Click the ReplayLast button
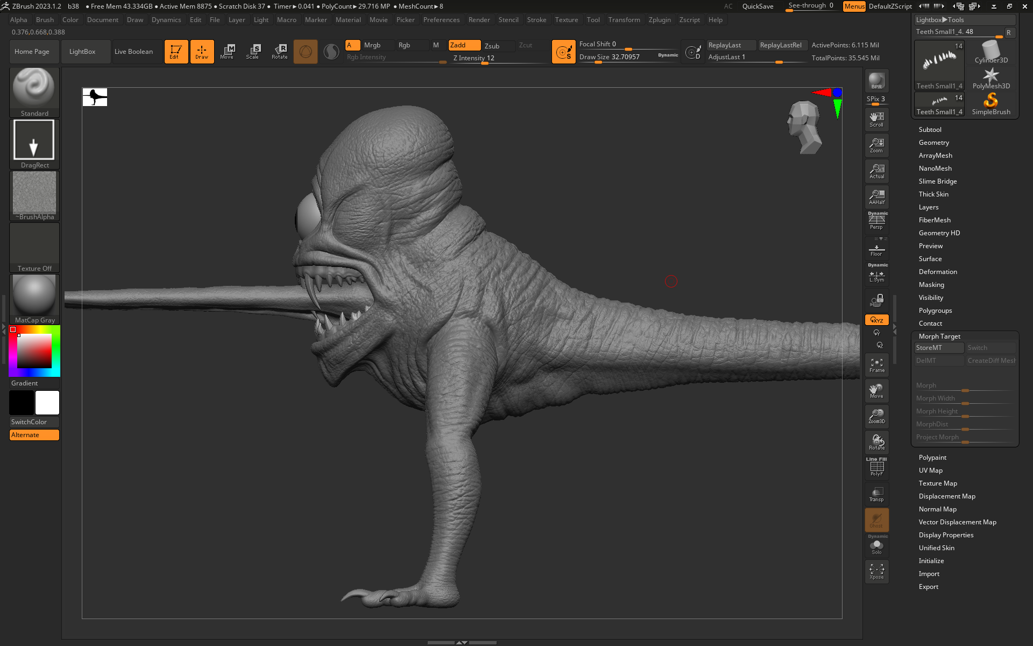Image resolution: width=1033 pixels, height=646 pixels. click(x=731, y=45)
